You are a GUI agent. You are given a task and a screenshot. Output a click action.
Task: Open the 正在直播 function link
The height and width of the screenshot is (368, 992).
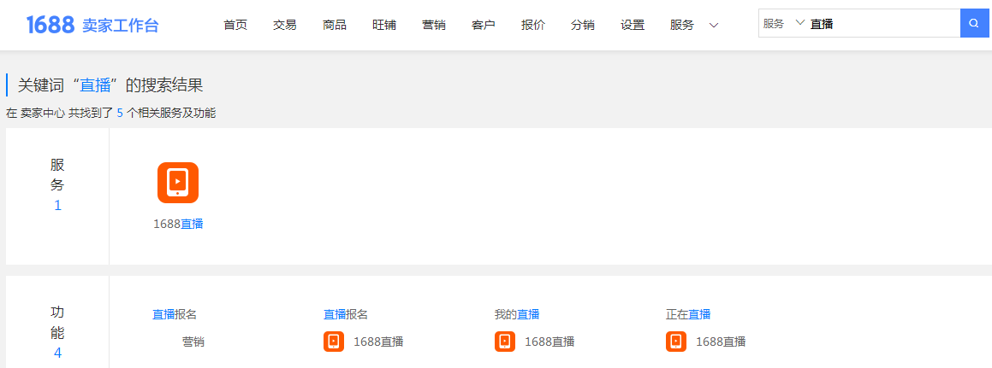point(688,314)
